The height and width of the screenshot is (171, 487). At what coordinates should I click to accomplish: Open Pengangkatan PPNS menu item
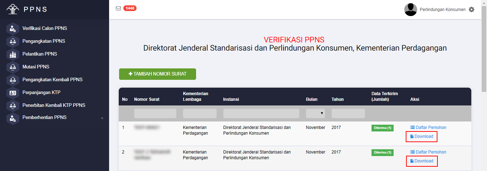43,41
